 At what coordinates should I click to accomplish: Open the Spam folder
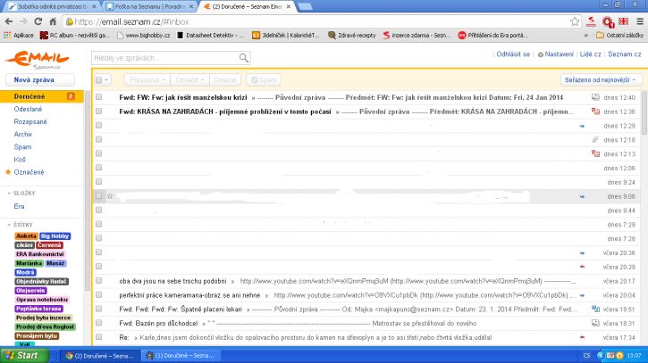(22, 147)
